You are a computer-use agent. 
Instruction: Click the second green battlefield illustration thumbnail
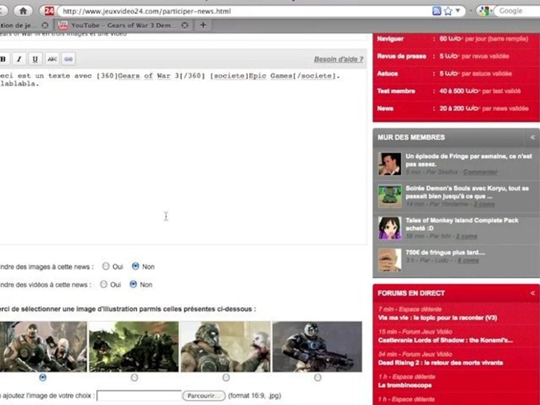(134, 346)
